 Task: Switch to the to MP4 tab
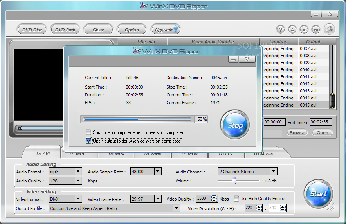pyautogui.click(x=116, y=154)
